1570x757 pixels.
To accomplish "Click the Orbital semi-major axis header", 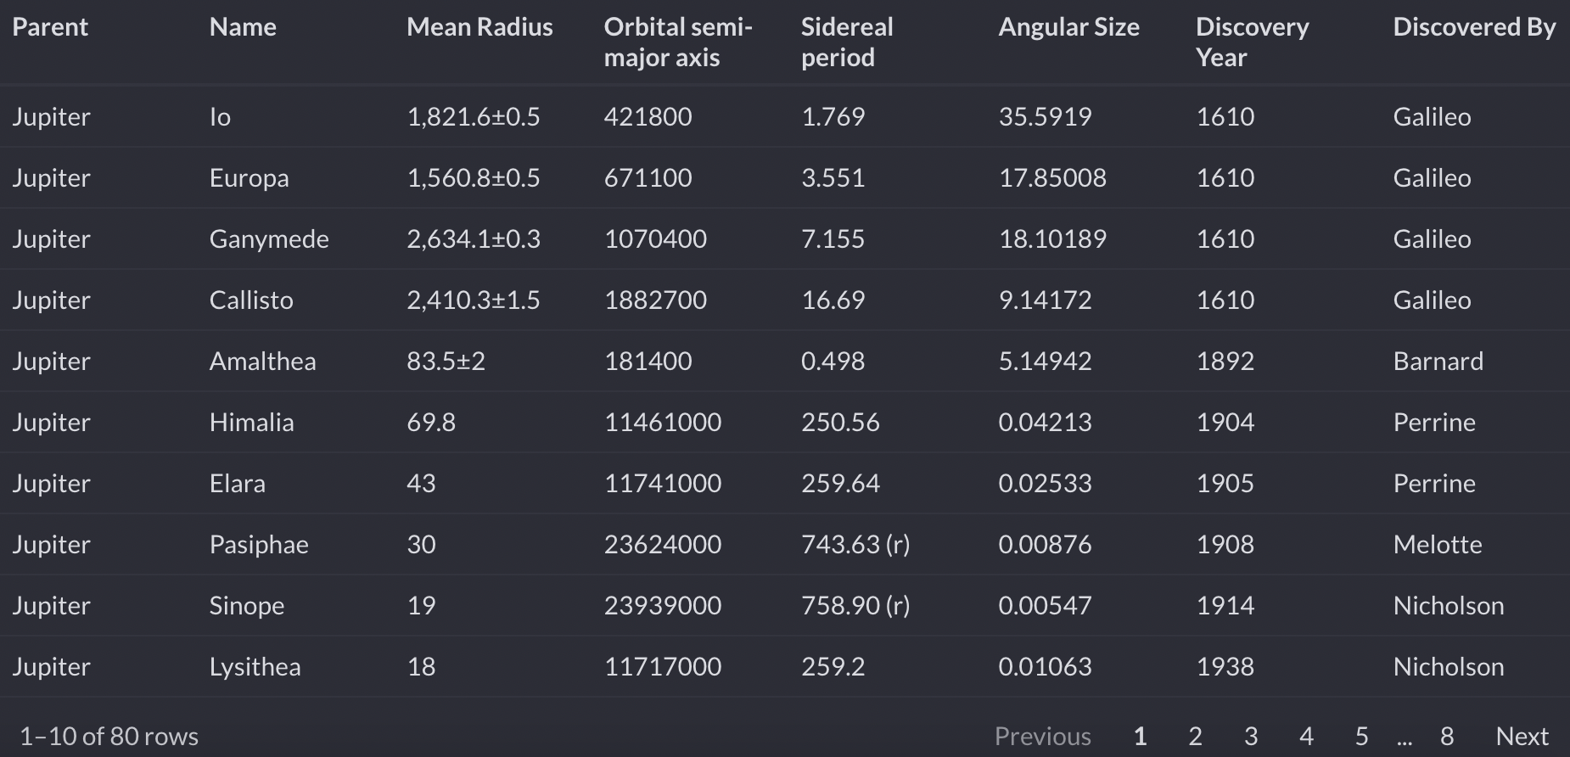I will click(678, 42).
